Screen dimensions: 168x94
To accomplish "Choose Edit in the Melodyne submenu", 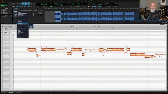I will (x=31, y=24).
